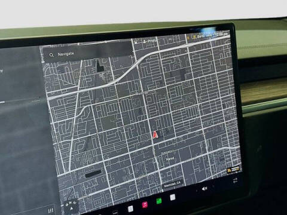Tap the equalizer bars icon
Screen dimensions: 287x215
[x=51, y=211]
